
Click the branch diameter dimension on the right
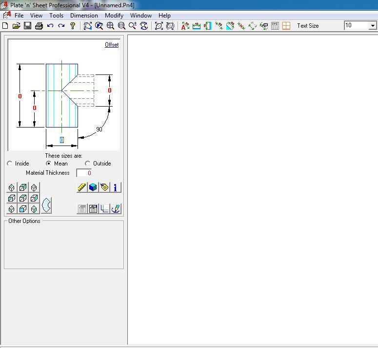click(109, 91)
